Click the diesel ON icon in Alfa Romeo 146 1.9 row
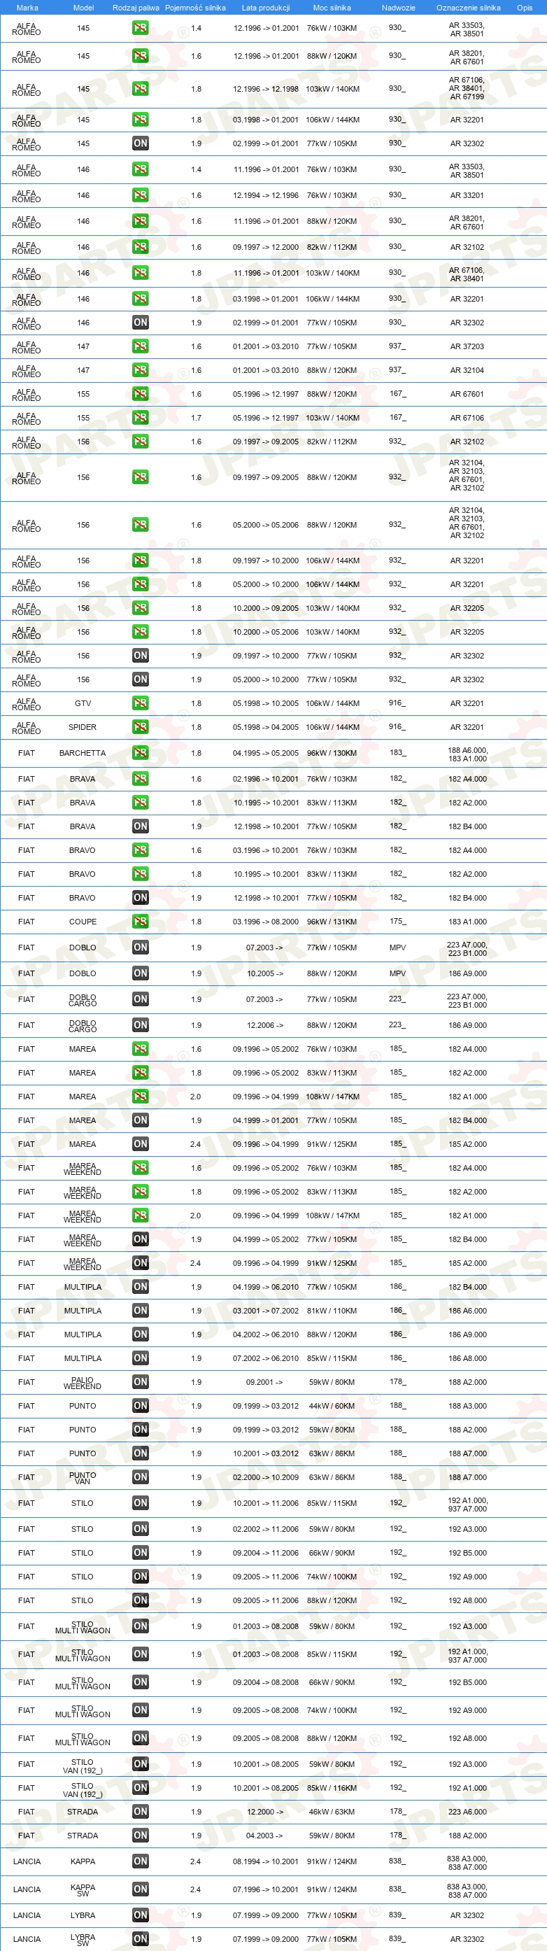The height and width of the screenshot is (1951, 547). click(140, 323)
